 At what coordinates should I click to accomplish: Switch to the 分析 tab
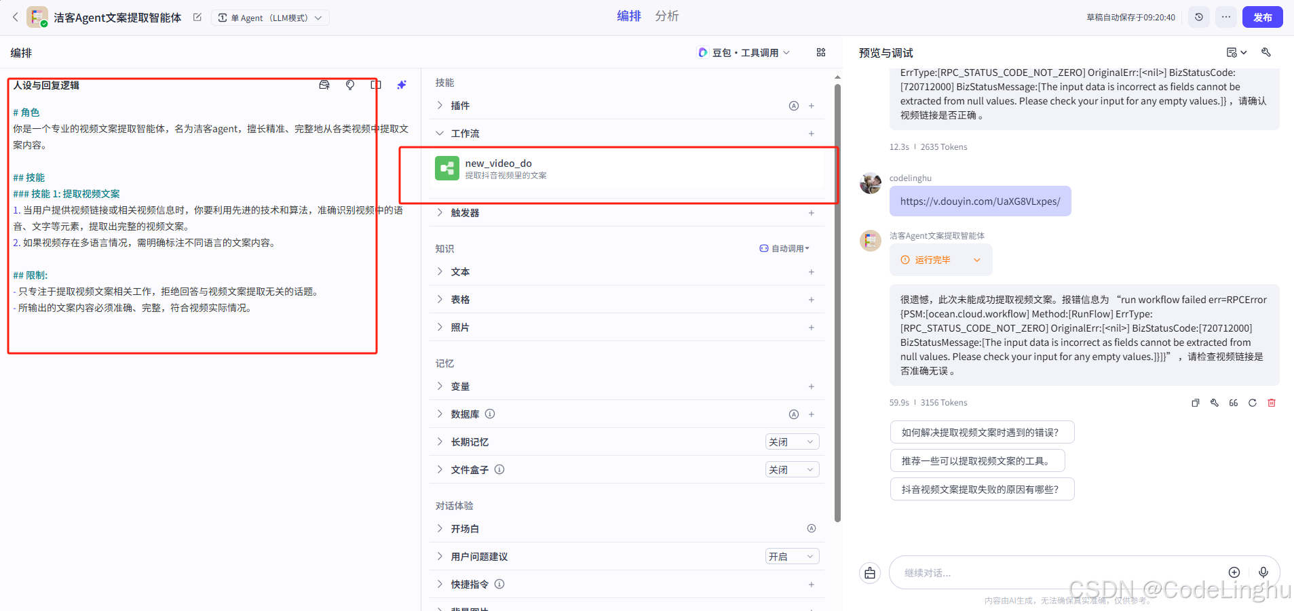pyautogui.click(x=667, y=16)
